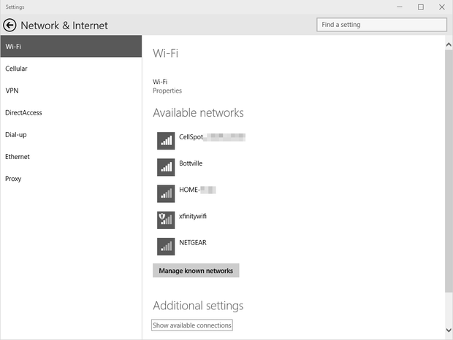Click the scrollbar up arrow
Screen dimensions: 453x340
tap(449, 43)
